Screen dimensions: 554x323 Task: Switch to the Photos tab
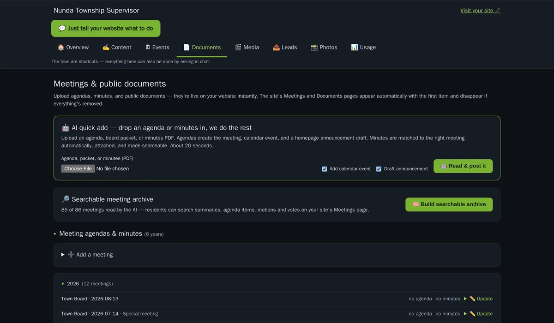(x=324, y=48)
